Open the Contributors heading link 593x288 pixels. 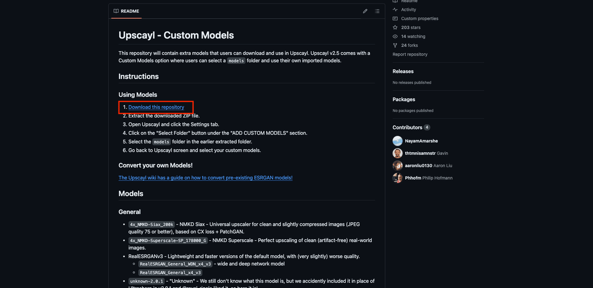[408, 127]
